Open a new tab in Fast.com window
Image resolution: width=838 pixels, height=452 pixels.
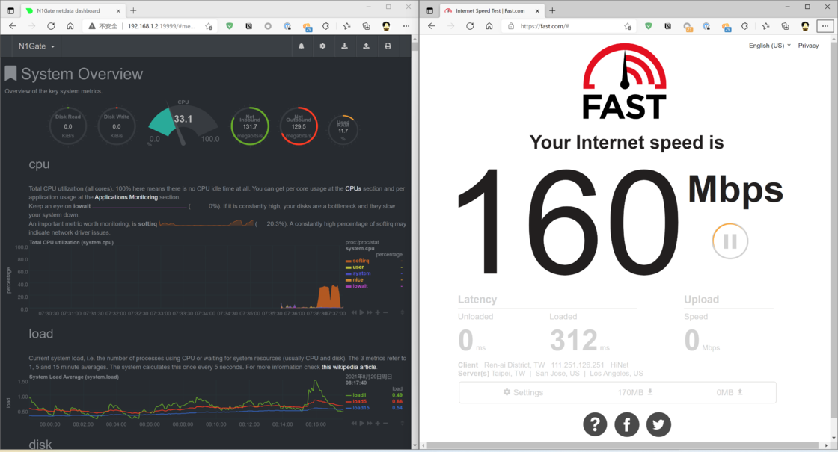(553, 10)
